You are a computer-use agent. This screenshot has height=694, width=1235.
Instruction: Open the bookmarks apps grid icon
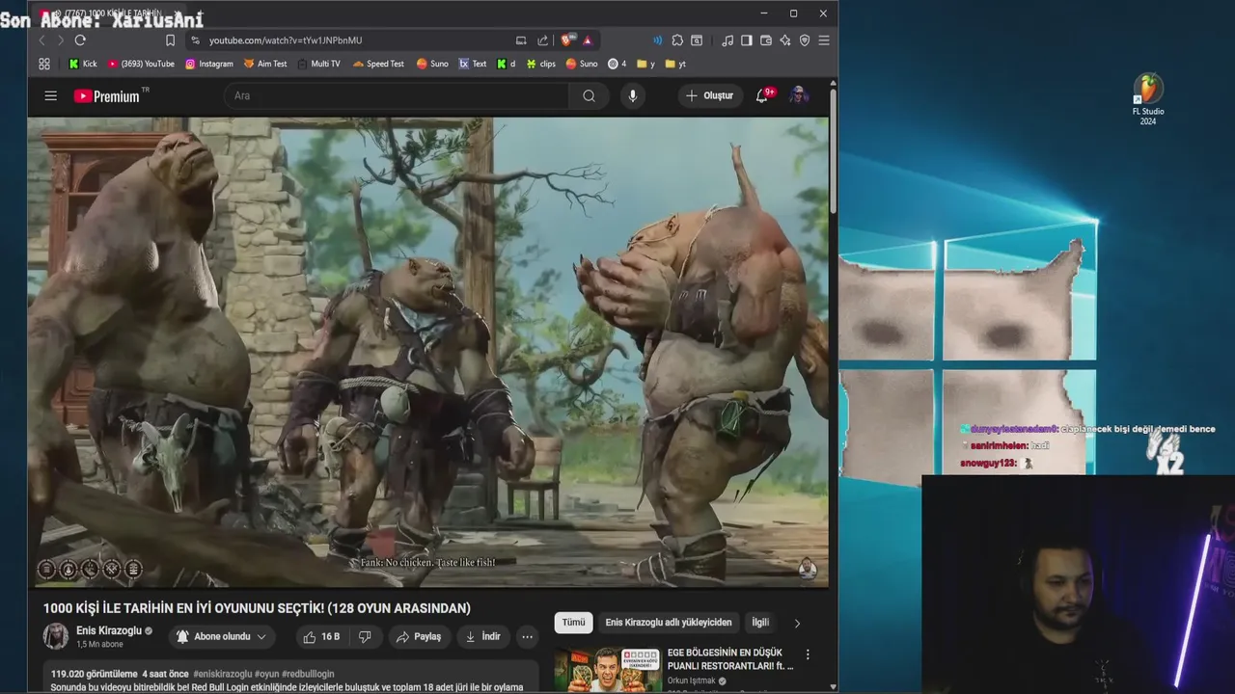(44, 64)
